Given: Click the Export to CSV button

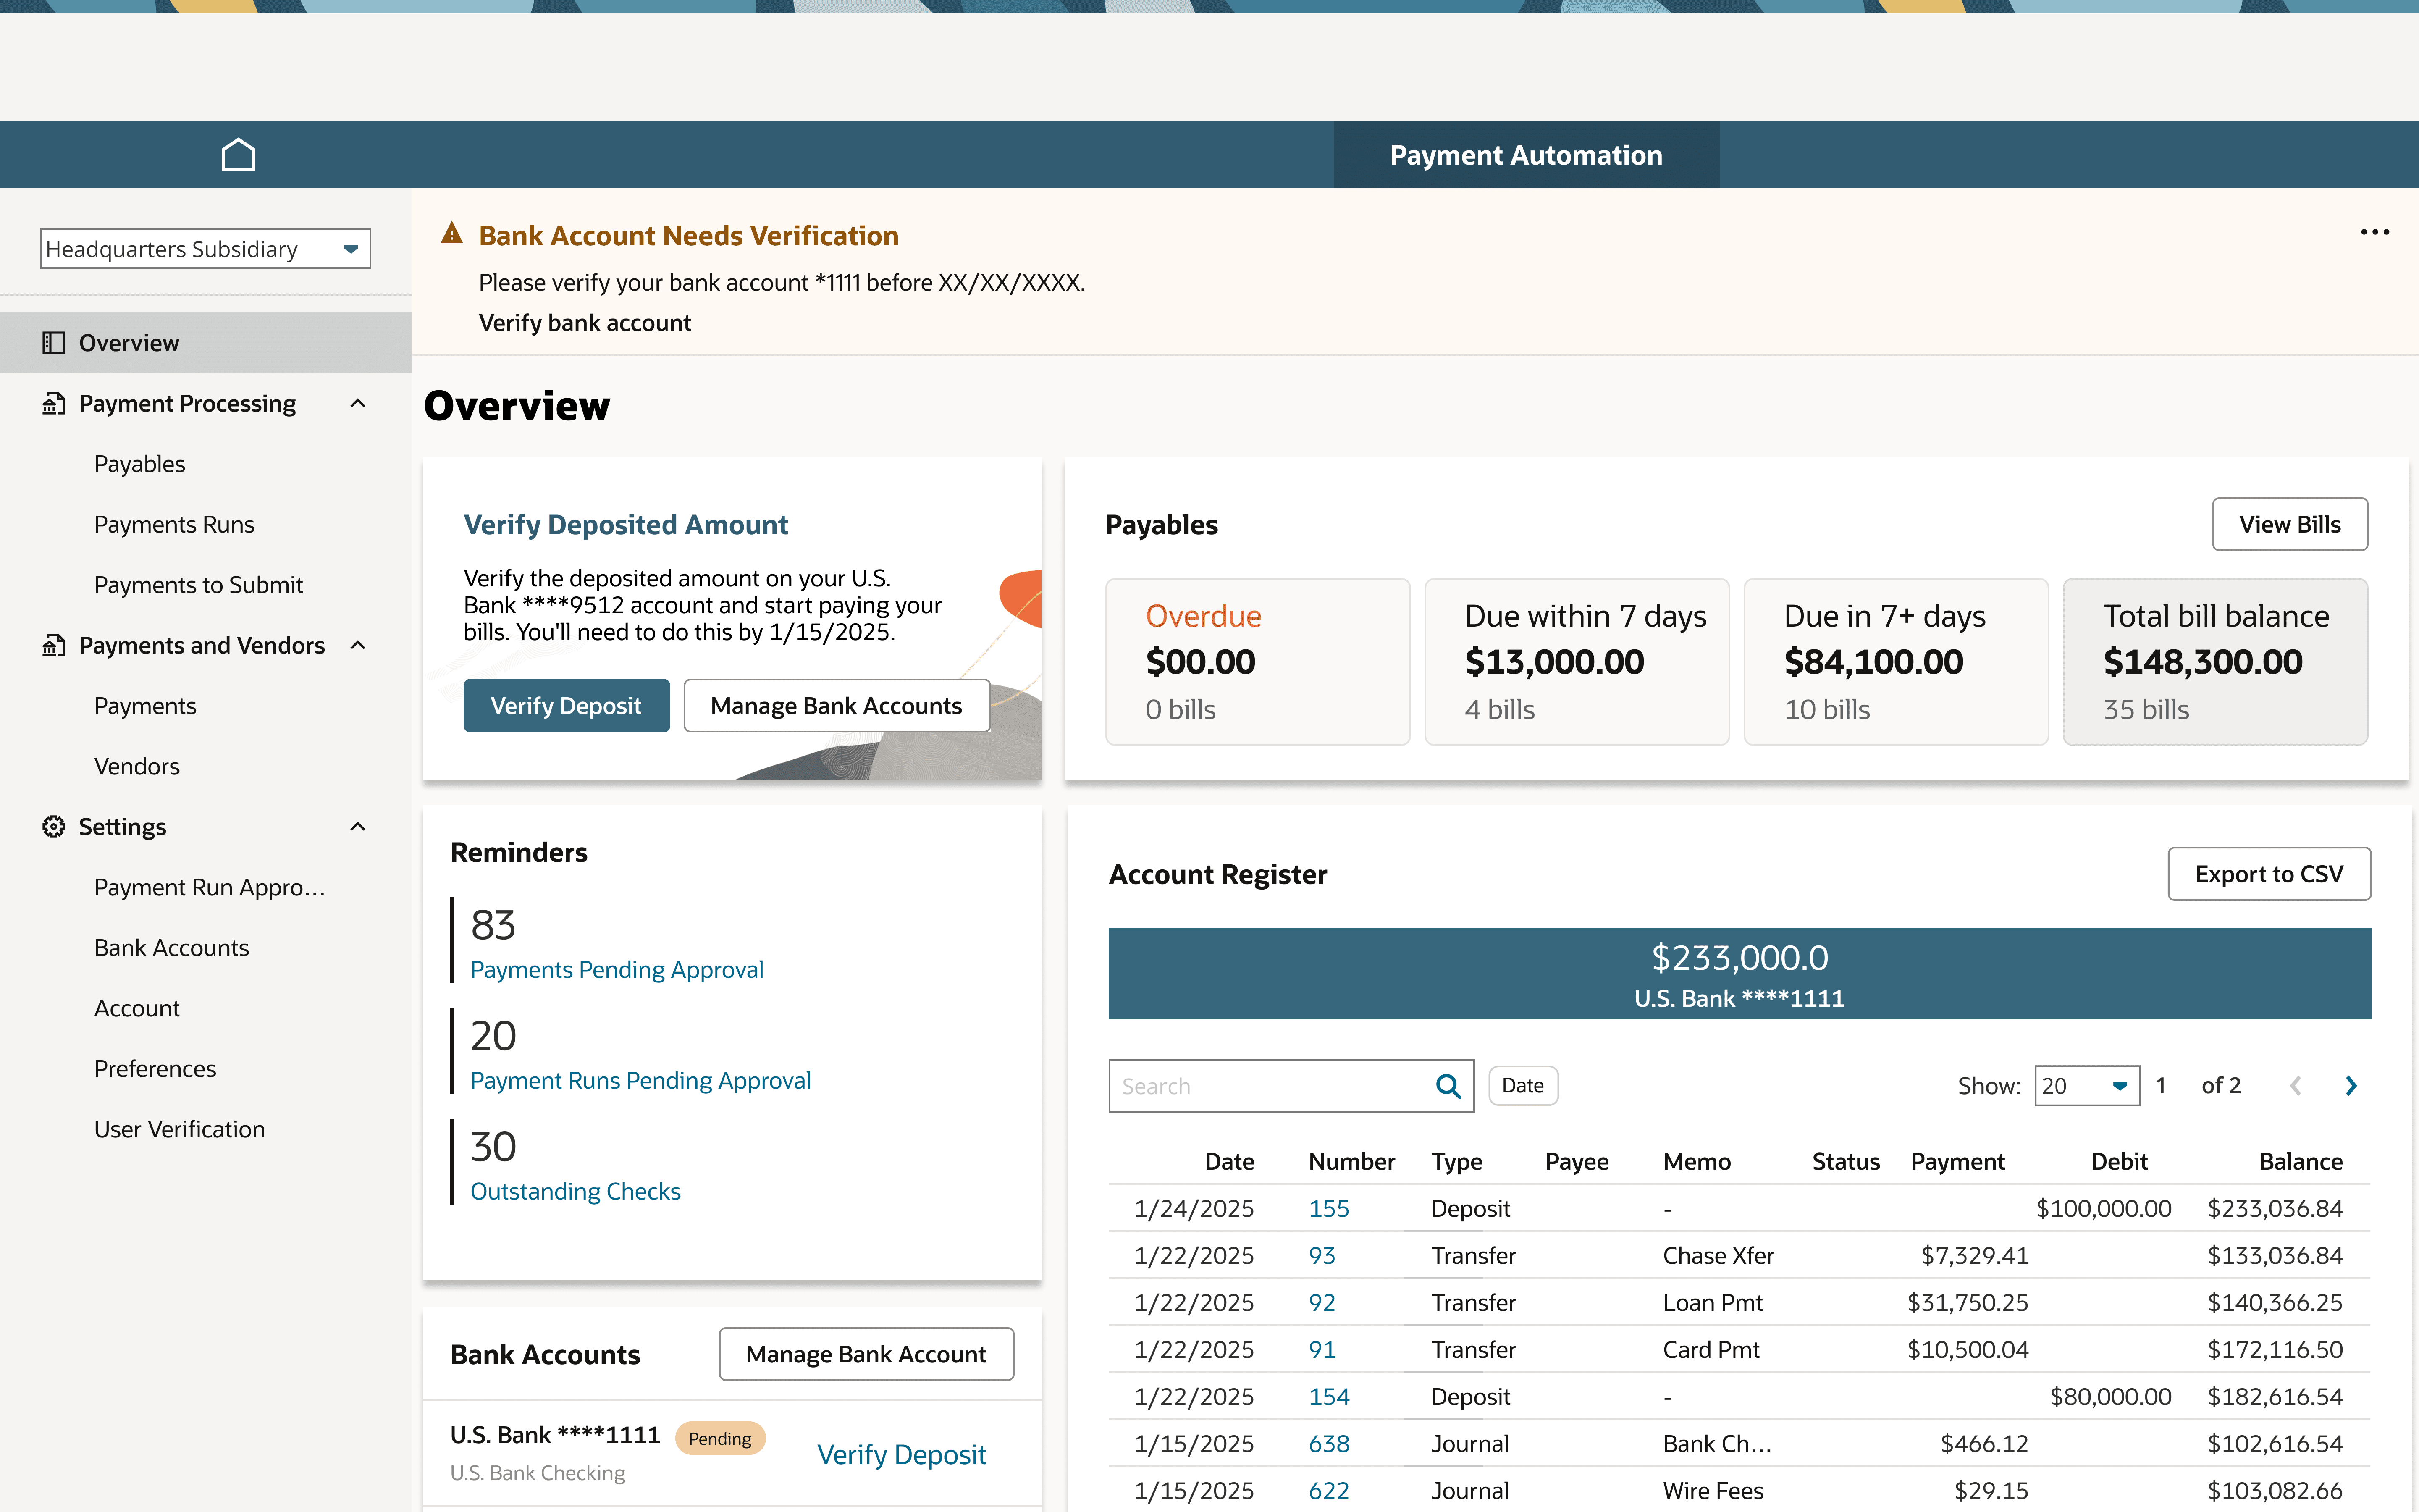Looking at the screenshot, I should click(x=2268, y=874).
